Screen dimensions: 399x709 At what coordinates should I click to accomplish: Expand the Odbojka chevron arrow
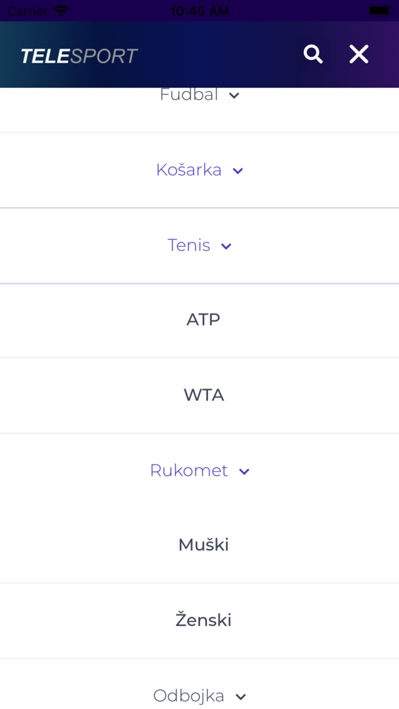coord(241,697)
